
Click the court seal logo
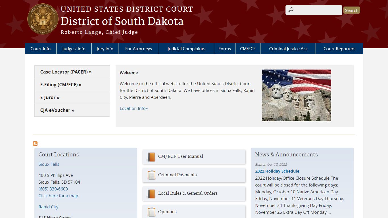click(43, 19)
